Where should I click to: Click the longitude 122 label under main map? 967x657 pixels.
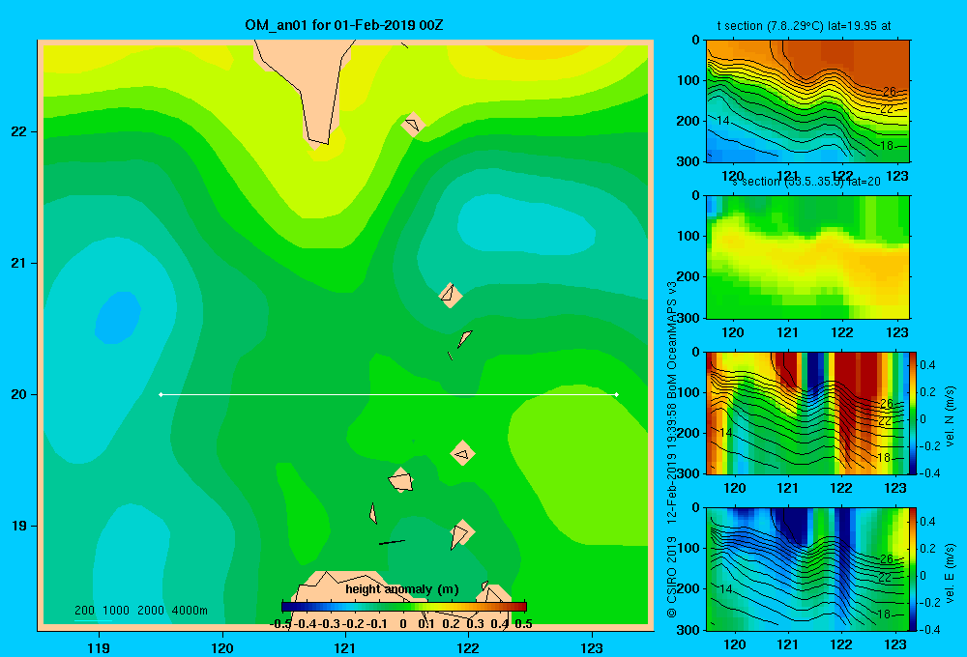coord(468,647)
